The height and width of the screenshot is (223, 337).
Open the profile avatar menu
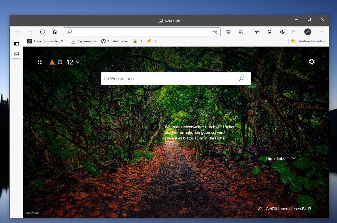307,32
